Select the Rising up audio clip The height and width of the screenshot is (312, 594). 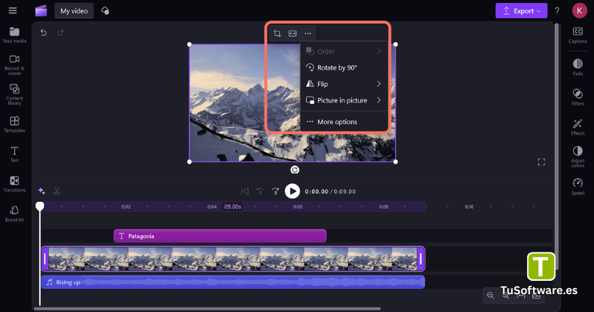click(x=233, y=282)
